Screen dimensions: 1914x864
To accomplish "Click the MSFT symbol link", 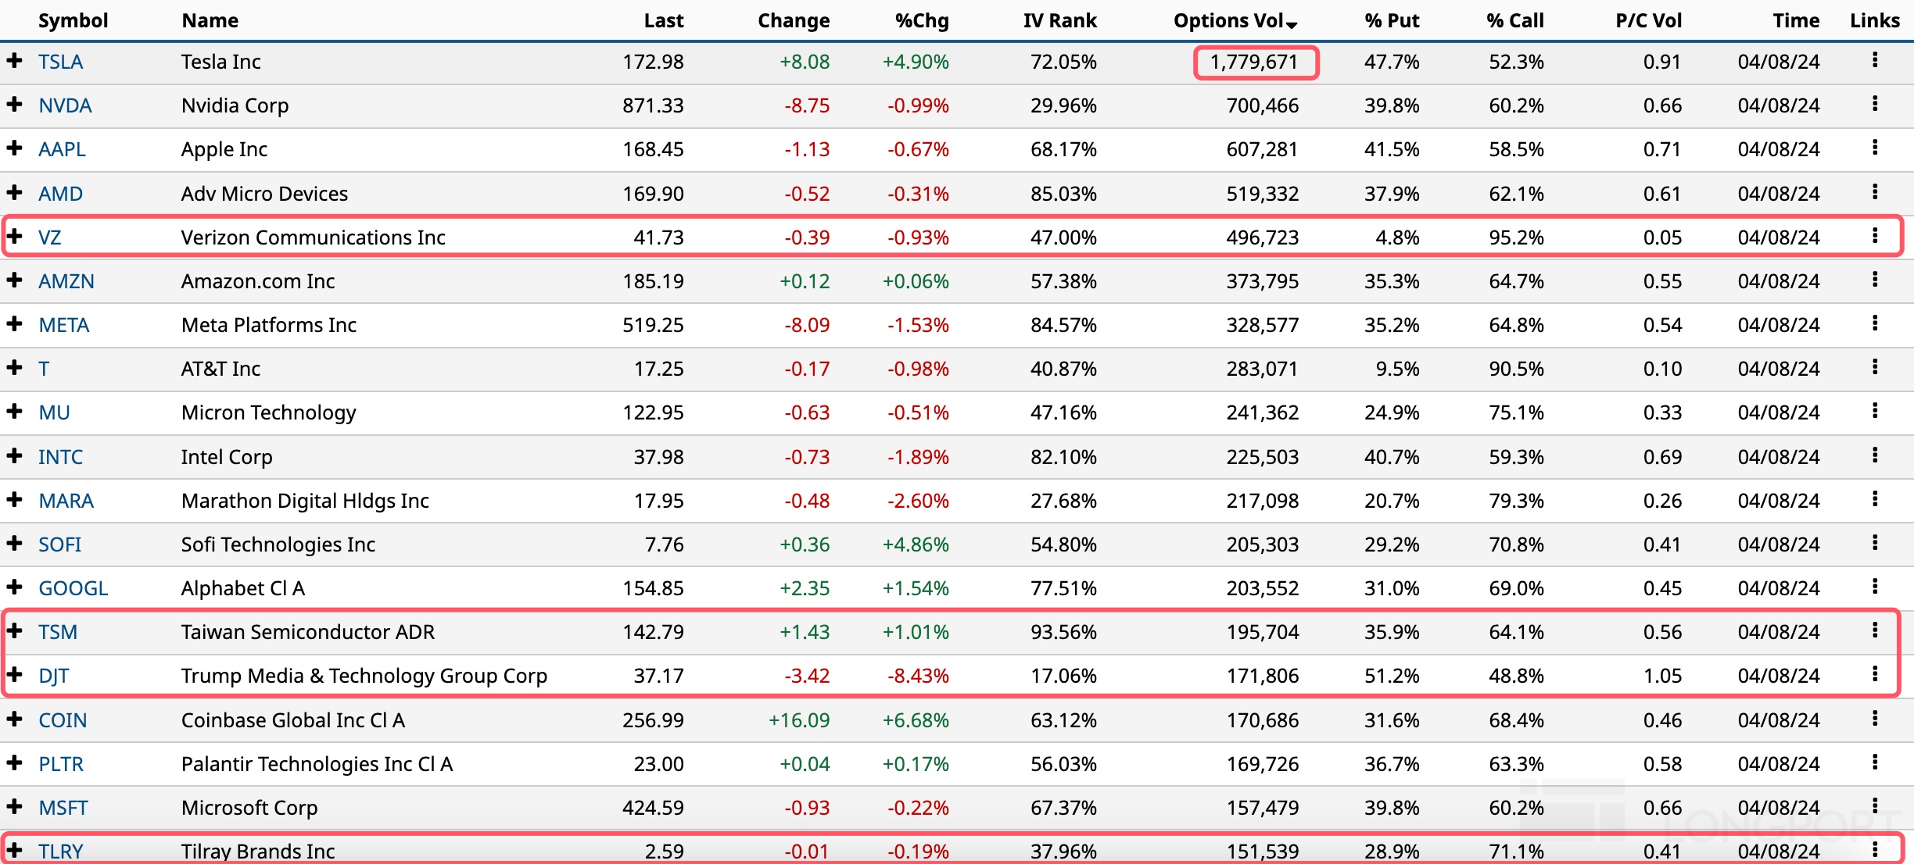I will 63,808.
